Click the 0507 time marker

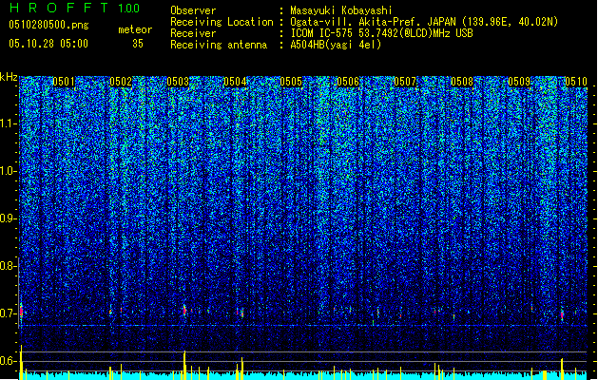point(405,82)
